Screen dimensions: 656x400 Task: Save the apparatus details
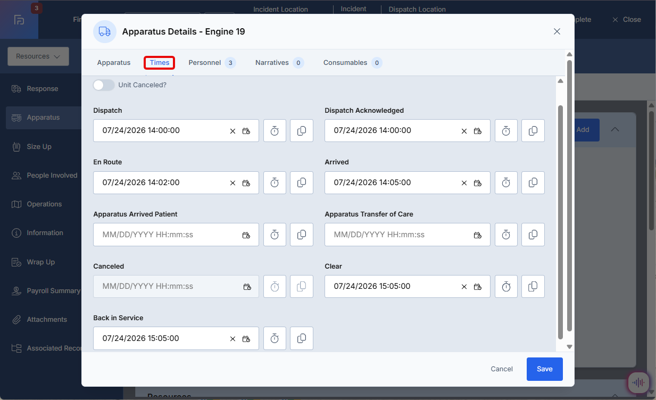[x=545, y=369]
